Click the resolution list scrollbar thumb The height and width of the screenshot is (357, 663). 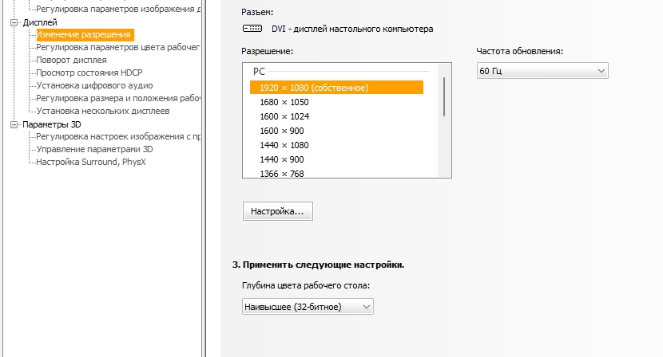(444, 96)
